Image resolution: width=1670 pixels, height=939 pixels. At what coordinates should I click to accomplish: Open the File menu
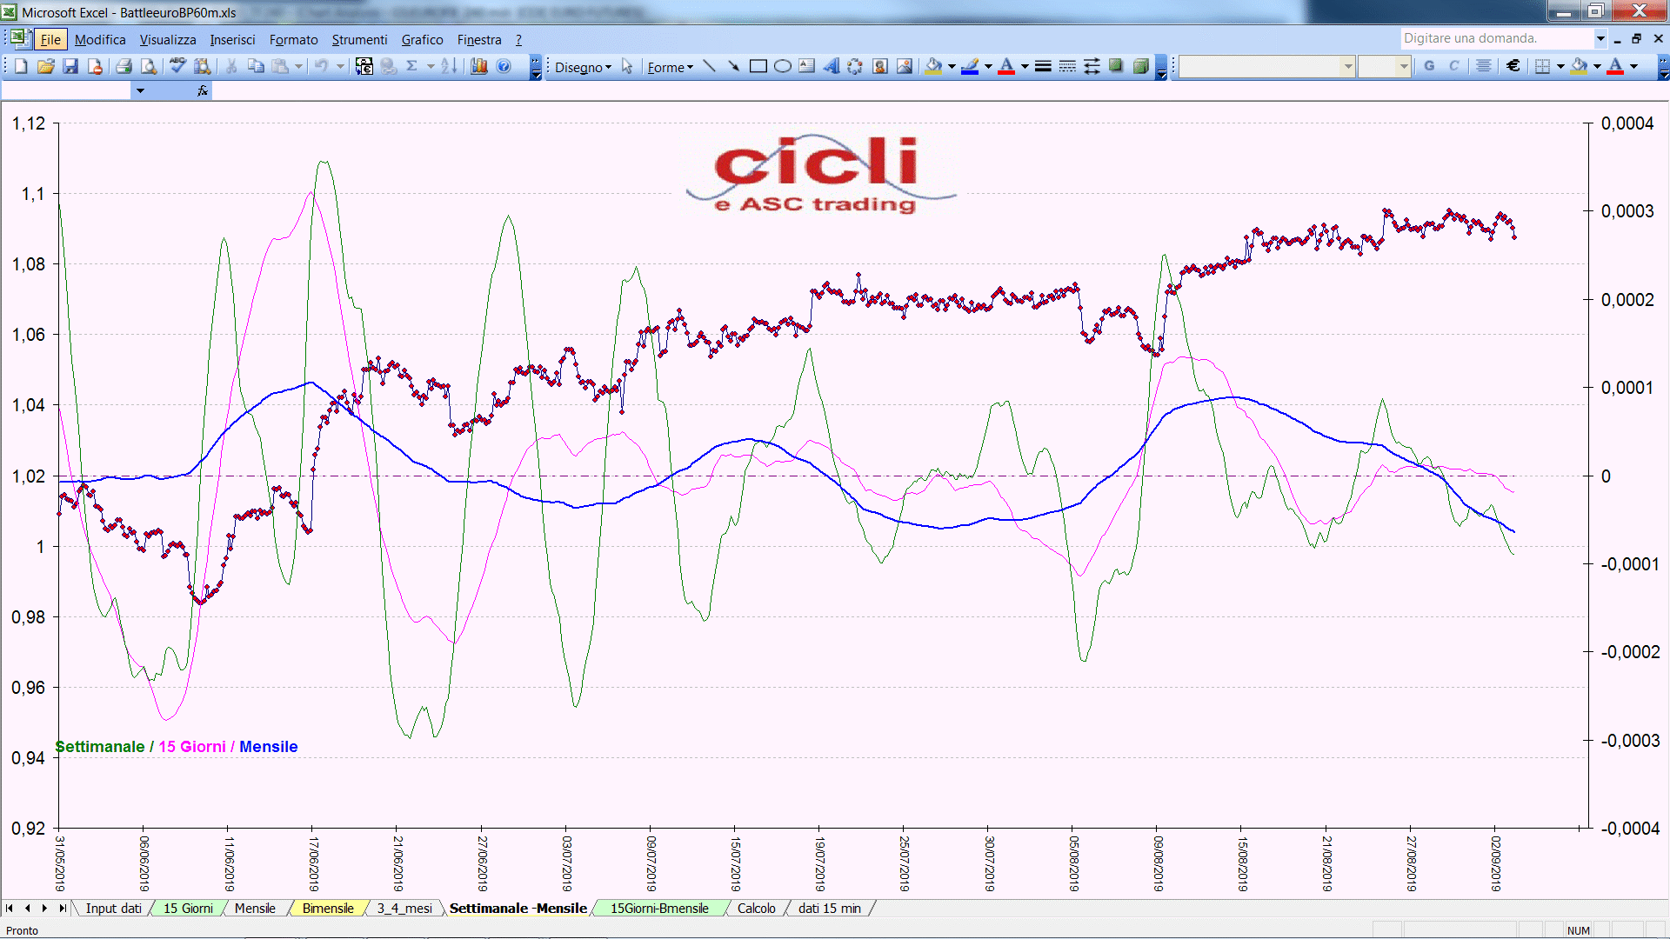[x=50, y=39]
